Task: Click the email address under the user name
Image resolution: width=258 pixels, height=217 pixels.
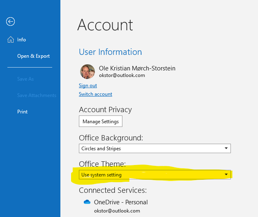Action: [122, 75]
